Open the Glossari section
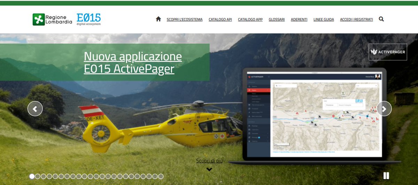This screenshot has height=185, width=418. click(277, 19)
